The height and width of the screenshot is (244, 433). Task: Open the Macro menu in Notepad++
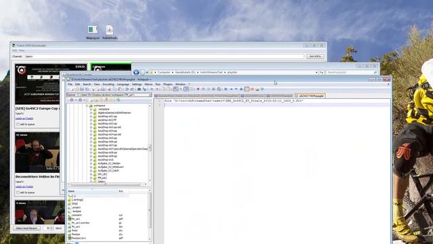[x=148, y=84]
